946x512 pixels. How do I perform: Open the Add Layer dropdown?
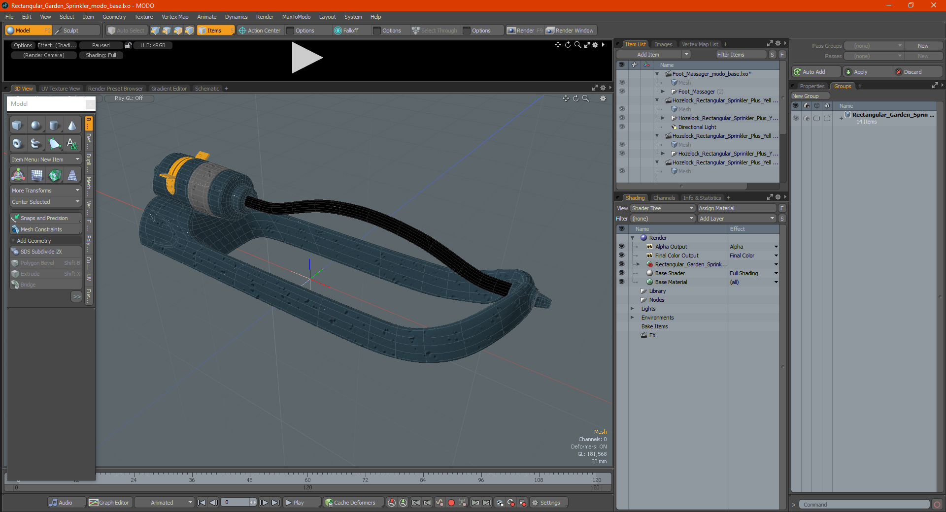point(737,219)
